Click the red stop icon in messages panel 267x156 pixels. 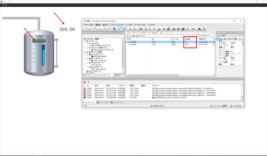pyautogui.click(x=84, y=82)
